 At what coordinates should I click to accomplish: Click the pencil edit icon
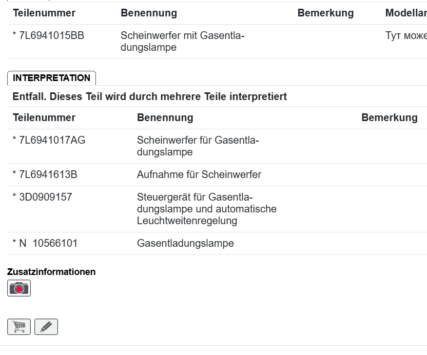46,327
